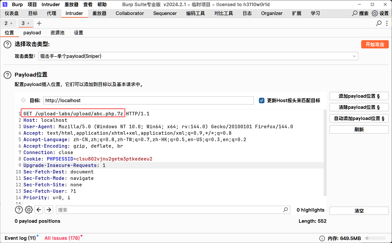
Task: Switch to the Organizer tab
Action: click(272, 13)
